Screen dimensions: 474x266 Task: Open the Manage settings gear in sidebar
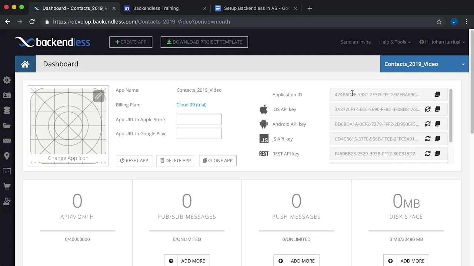click(7, 80)
